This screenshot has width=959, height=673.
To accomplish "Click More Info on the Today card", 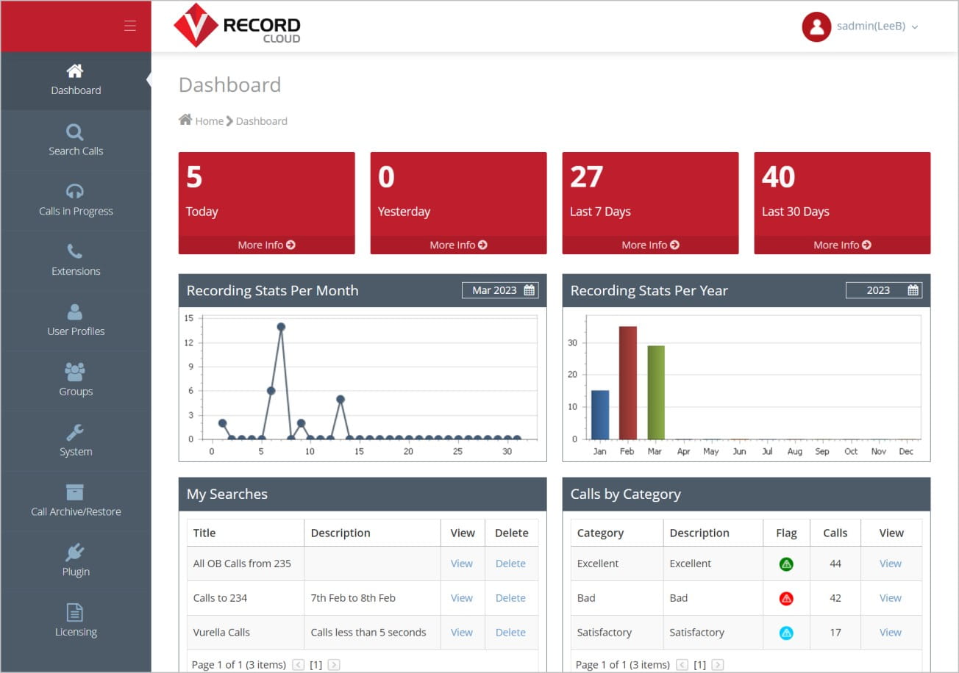I will pyautogui.click(x=266, y=245).
